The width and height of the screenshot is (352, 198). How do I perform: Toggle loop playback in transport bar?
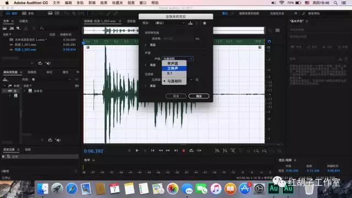tap(191, 151)
